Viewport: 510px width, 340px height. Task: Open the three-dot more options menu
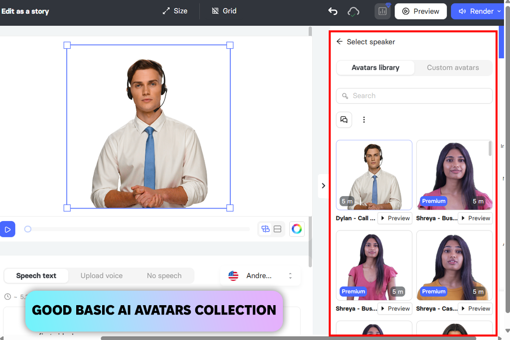click(364, 119)
